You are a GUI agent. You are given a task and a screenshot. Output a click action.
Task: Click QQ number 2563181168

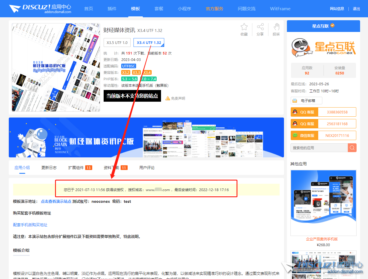337,124
